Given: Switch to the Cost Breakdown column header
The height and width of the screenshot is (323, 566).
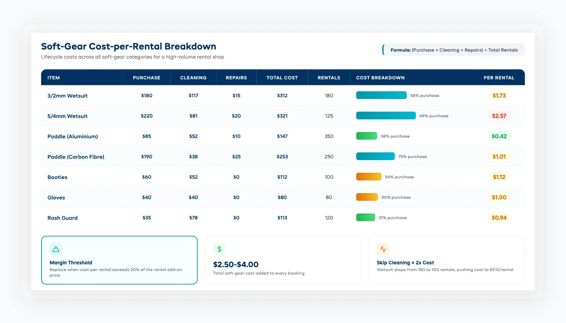Looking at the screenshot, I should tap(380, 78).
